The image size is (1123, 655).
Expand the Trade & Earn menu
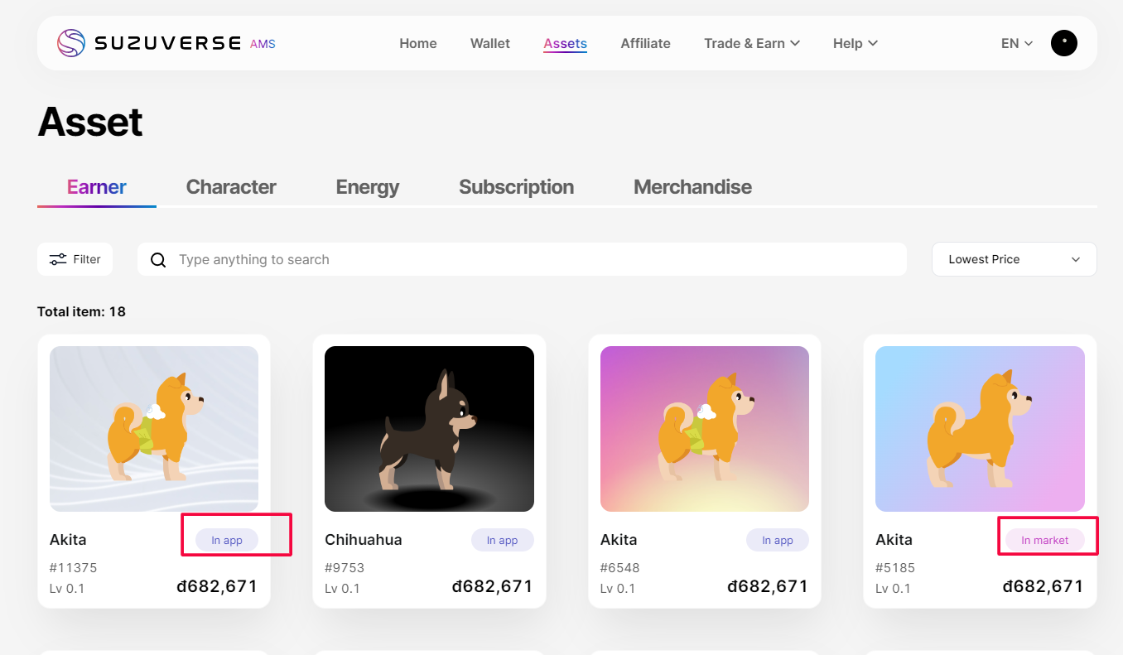click(x=751, y=43)
